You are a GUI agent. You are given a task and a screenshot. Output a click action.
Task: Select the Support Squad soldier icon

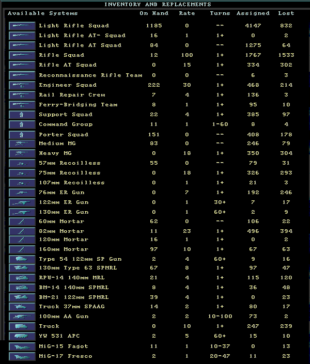[22, 115]
